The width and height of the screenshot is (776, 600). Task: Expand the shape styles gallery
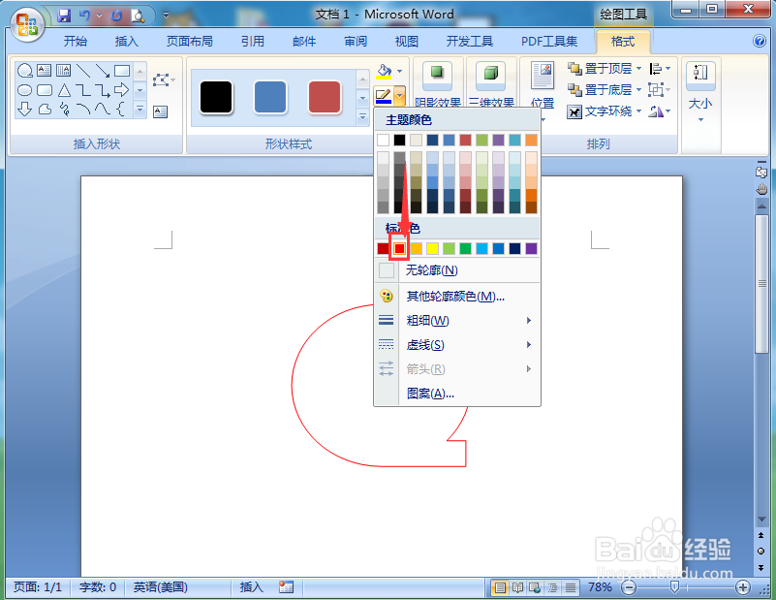362,117
